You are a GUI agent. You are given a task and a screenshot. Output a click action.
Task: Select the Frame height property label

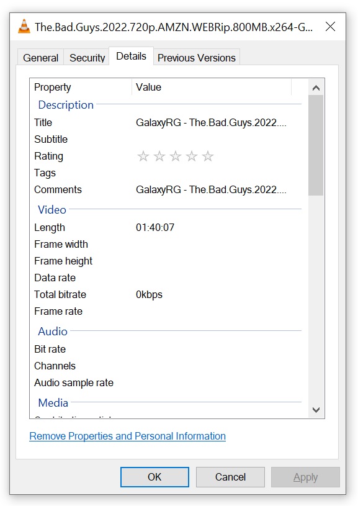tap(63, 261)
